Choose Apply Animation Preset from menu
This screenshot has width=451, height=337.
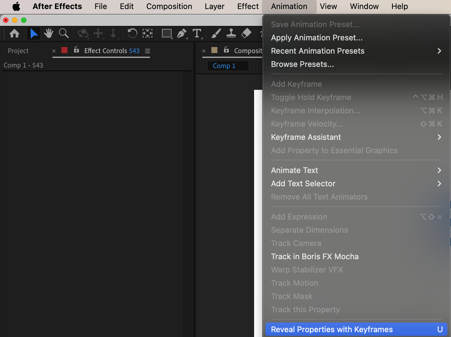[317, 38]
